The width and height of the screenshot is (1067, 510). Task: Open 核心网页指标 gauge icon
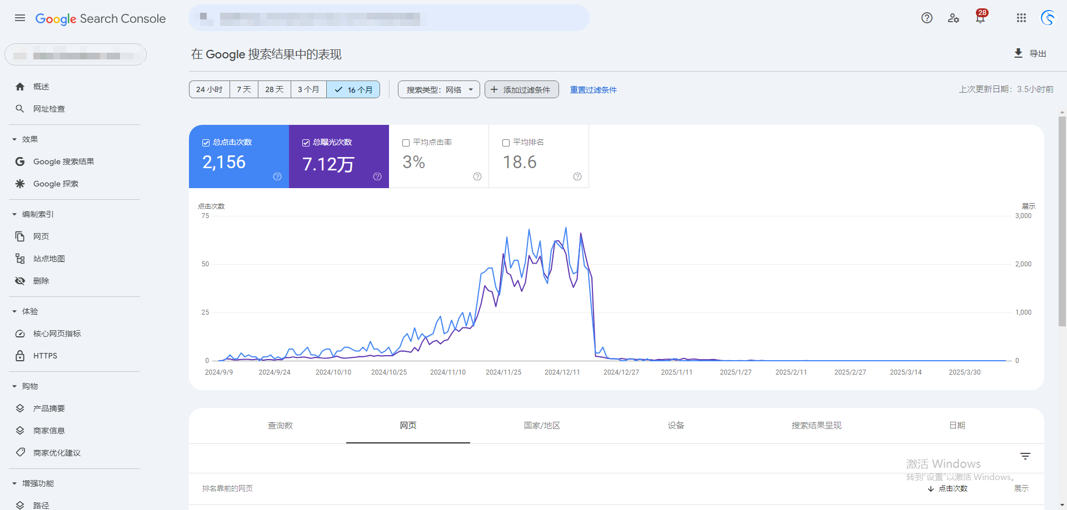point(20,334)
